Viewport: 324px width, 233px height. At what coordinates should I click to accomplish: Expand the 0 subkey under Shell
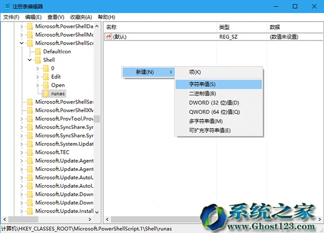(x=37, y=68)
